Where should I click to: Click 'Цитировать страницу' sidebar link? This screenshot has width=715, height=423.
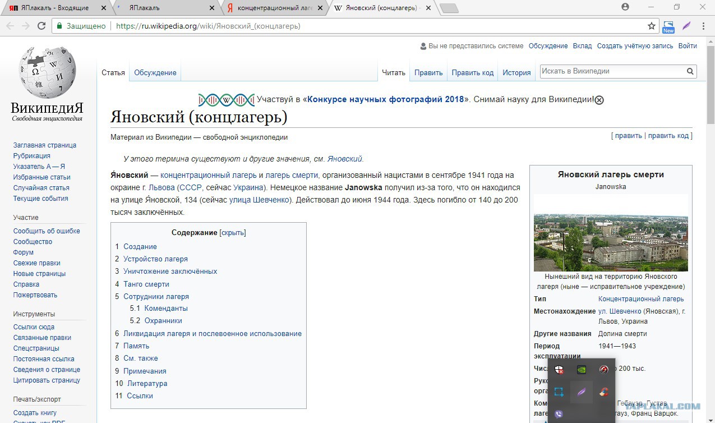[x=47, y=380]
